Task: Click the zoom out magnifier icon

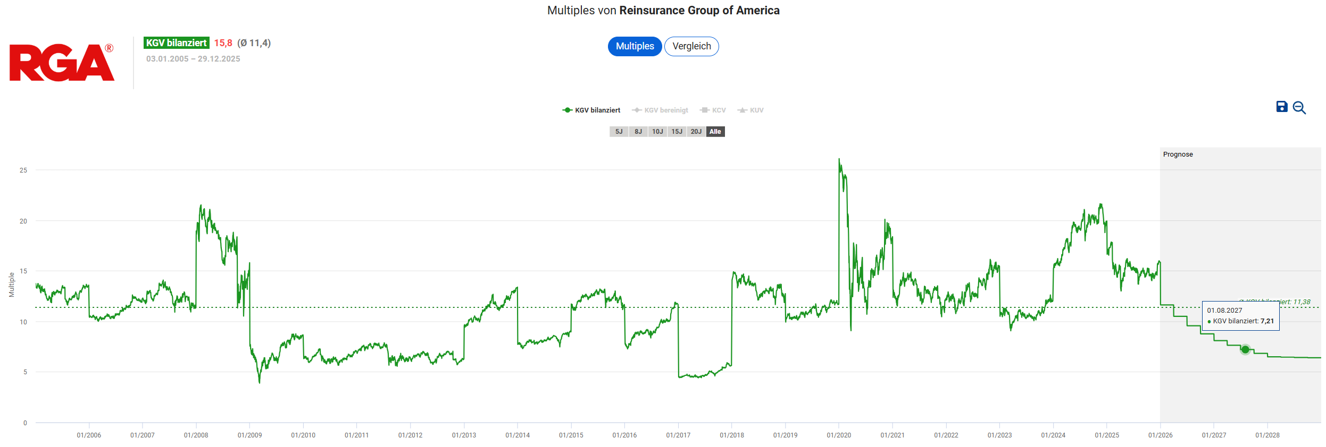Action: [1299, 108]
